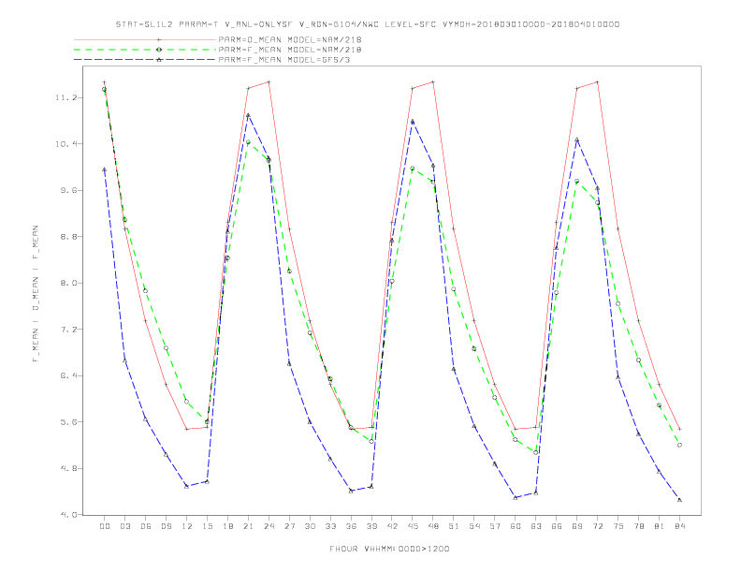This screenshot has height=573, width=741.
Task: Click the 6.4 y-axis tick label
Action: click(x=66, y=375)
